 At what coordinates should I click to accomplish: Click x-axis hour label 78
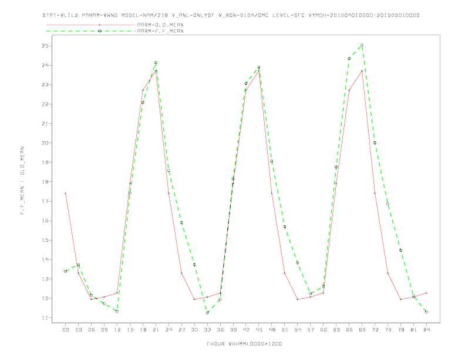pyautogui.click(x=400, y=330)
